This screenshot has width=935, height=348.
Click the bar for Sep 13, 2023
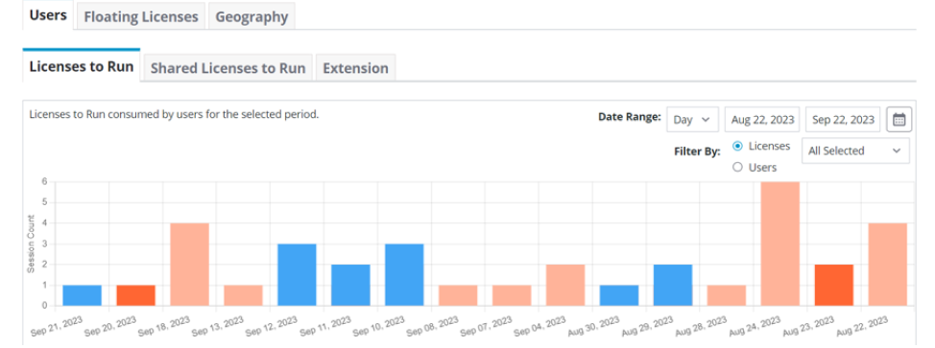[243, 295]
